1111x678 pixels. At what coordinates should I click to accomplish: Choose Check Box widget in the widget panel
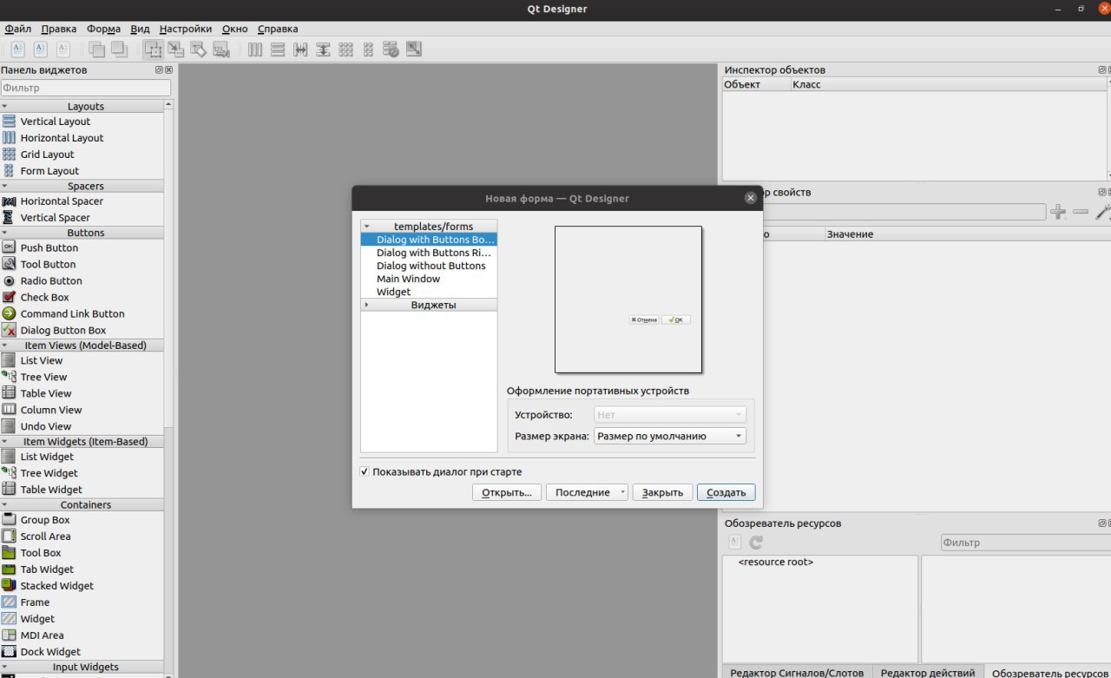coord(44,297)
